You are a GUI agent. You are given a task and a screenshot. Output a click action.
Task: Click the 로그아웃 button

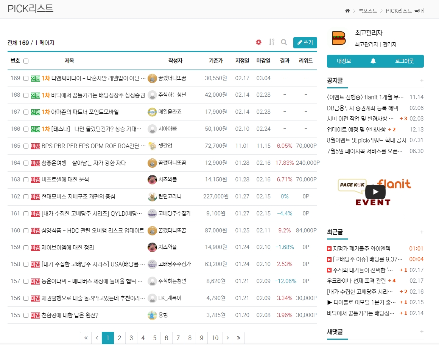tap(404, 61)
